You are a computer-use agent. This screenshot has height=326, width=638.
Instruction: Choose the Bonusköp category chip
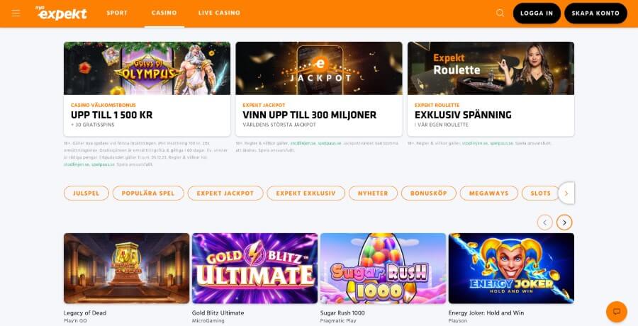point(428,193)
